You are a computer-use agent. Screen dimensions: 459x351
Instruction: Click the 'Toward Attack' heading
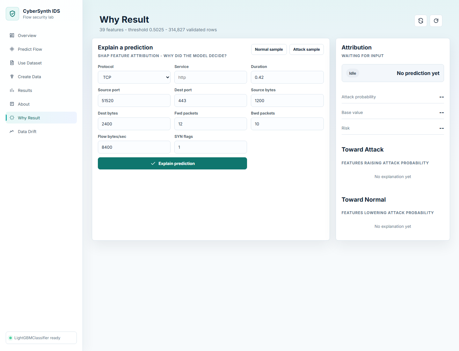(x=362, y=150)
